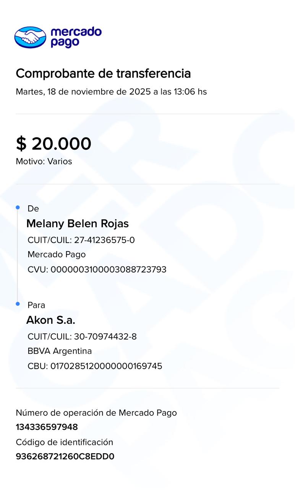The width and height of the screenshot is (295, 490).
Task: Click the Motivo: Varios text
Action: tap(44, 162)
